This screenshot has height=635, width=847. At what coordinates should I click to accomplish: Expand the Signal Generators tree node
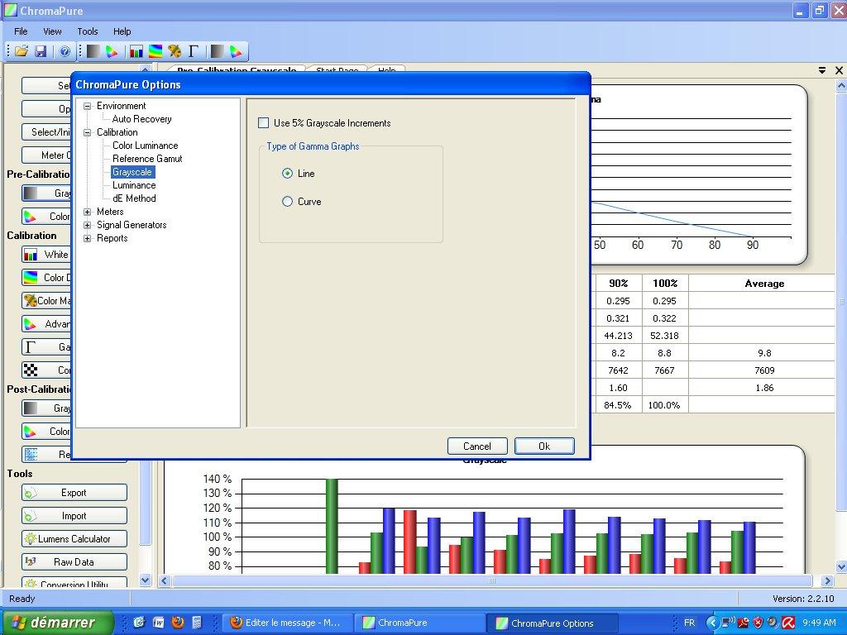(x=87, y=225)
